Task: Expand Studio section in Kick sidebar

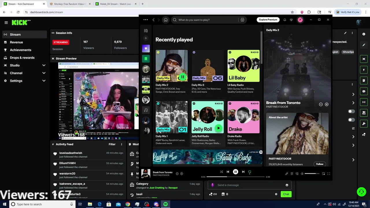Action: click(x=44, y=65)
